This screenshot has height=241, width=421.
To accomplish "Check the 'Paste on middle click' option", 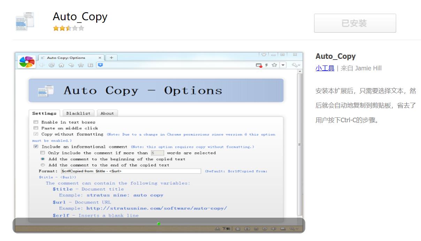I will 36,128.
